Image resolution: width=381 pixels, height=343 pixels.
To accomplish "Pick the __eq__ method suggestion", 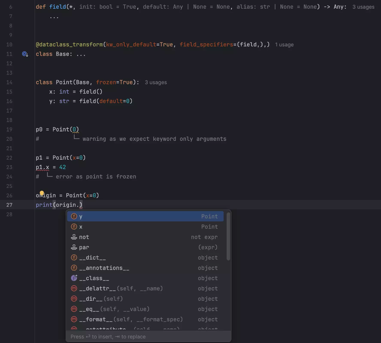I will coord(145,309).
